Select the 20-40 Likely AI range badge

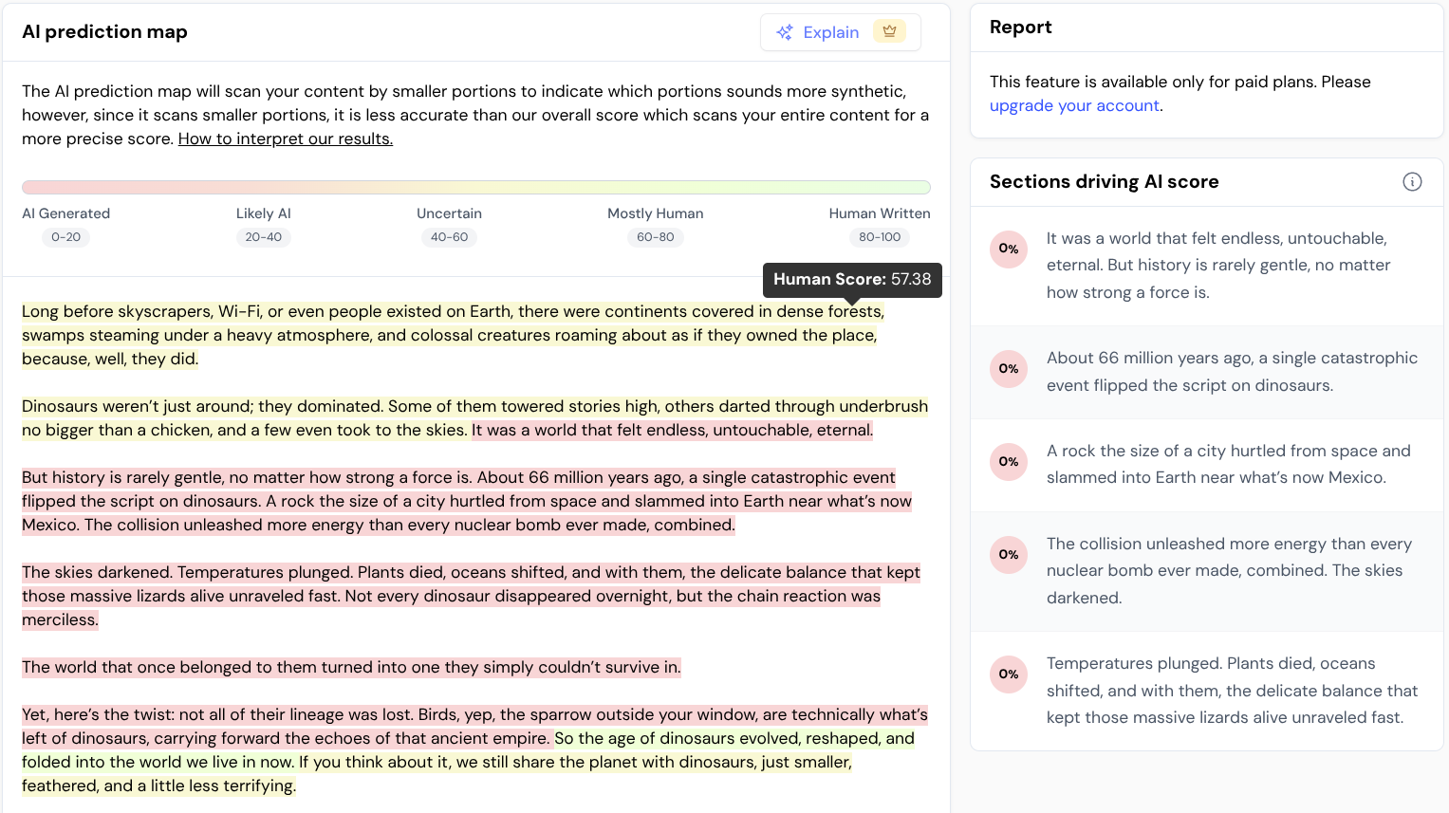click(263, 237)
